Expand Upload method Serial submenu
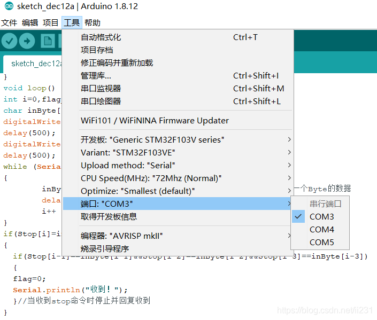 (178, 165)
